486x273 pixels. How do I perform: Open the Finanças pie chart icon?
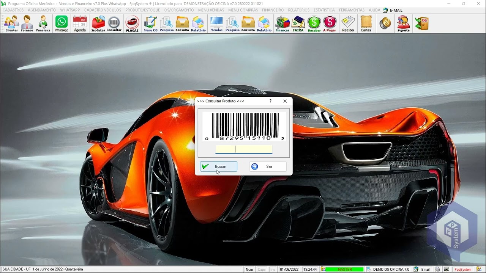[x=282, y=24]
